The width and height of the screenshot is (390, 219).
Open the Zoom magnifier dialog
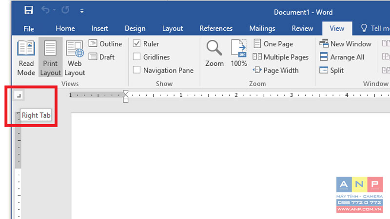(214, 54)
